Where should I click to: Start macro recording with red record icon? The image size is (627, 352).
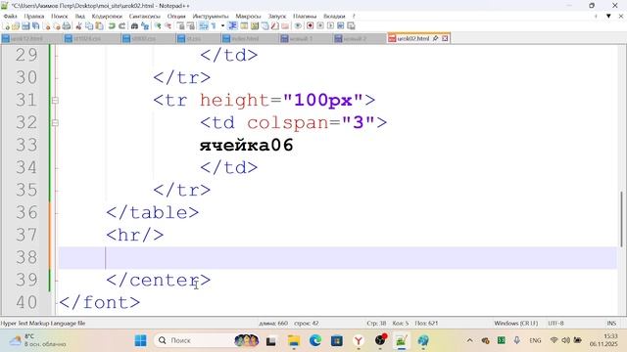pos(310,26)
